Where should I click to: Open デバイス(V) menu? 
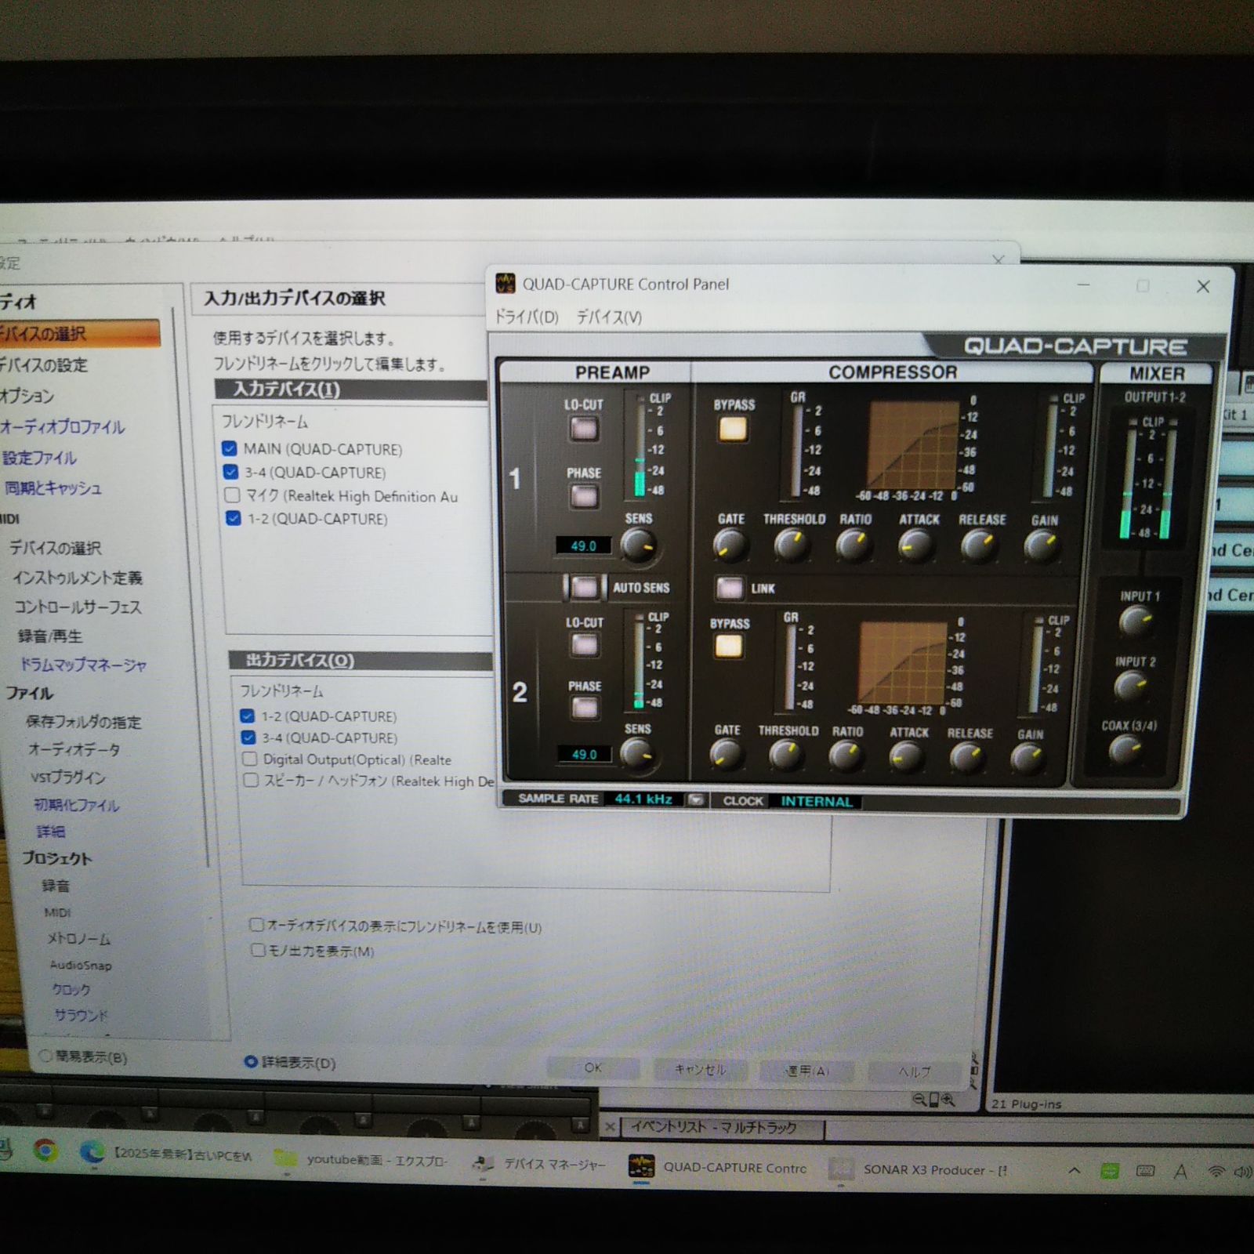609,317
